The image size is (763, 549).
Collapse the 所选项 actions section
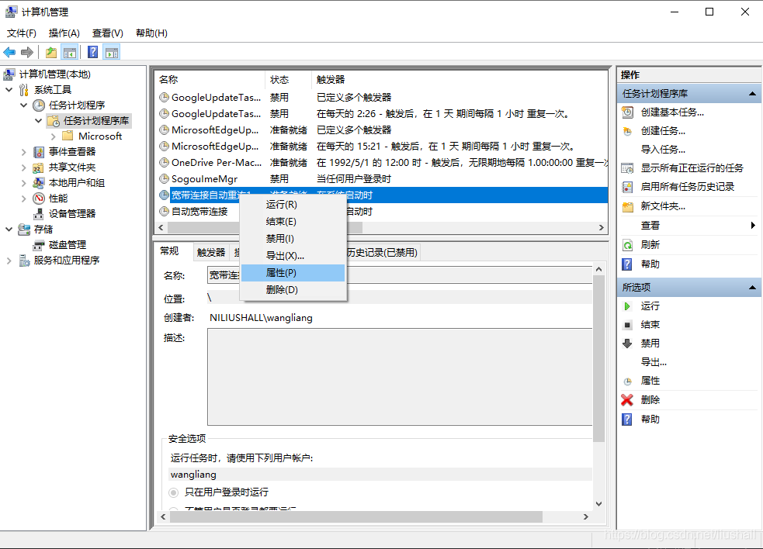tap(752, 288)
